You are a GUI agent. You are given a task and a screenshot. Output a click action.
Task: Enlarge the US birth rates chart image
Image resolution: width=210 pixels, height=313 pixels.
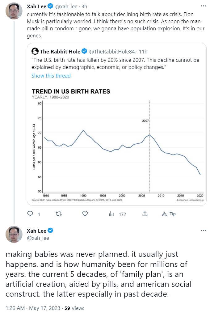point(118,145)
